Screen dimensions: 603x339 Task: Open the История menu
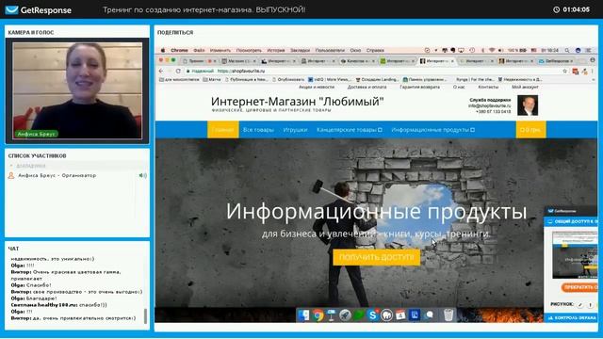(x=276, y=50)
